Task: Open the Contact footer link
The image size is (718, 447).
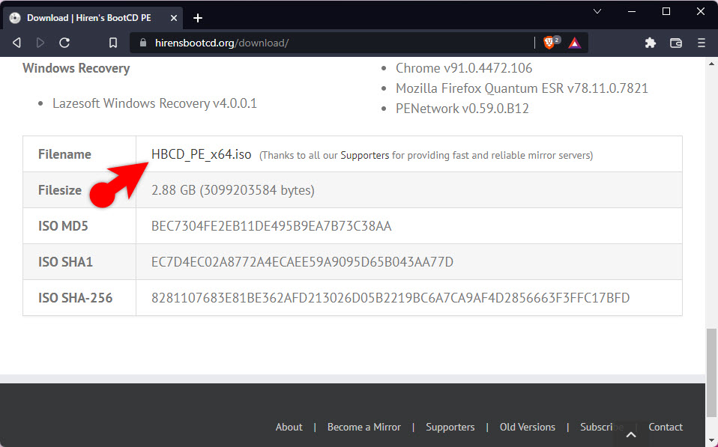Action: (x=666, y=427)
